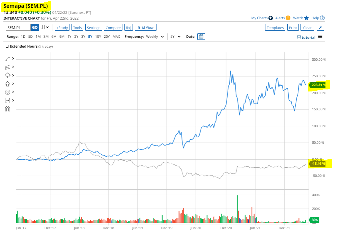Select the 20Y range
This screenshot has width=343, height=243.
coord(107,36)
